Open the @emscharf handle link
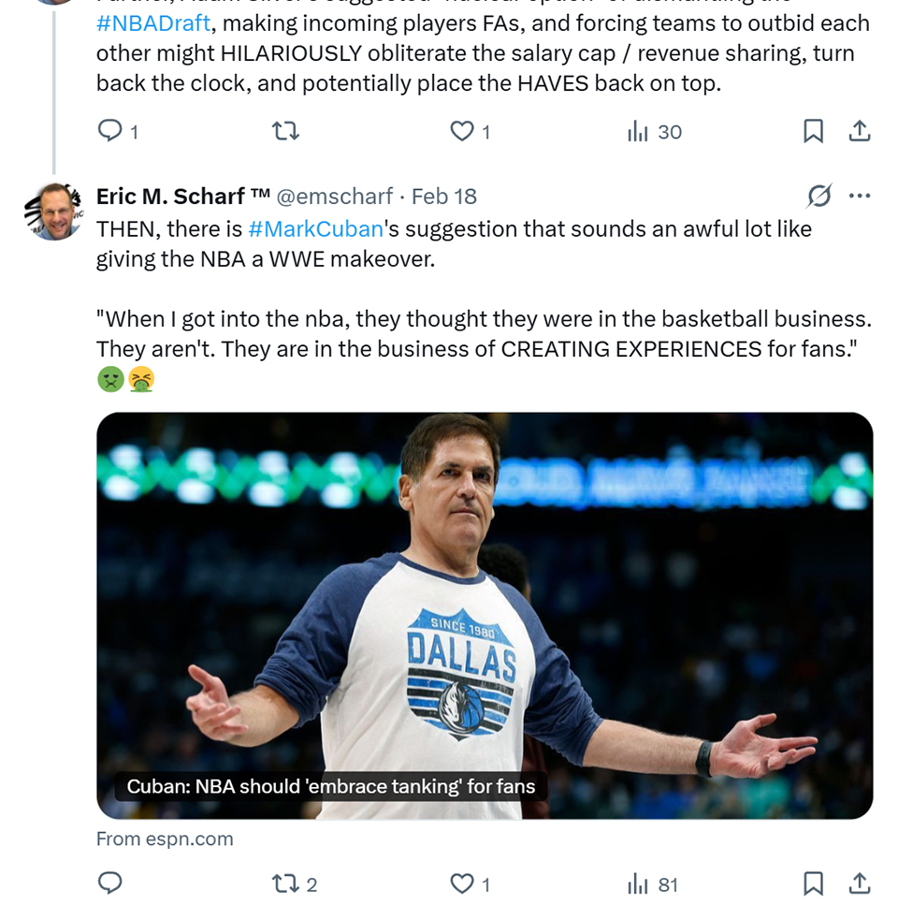 (334, 197)
